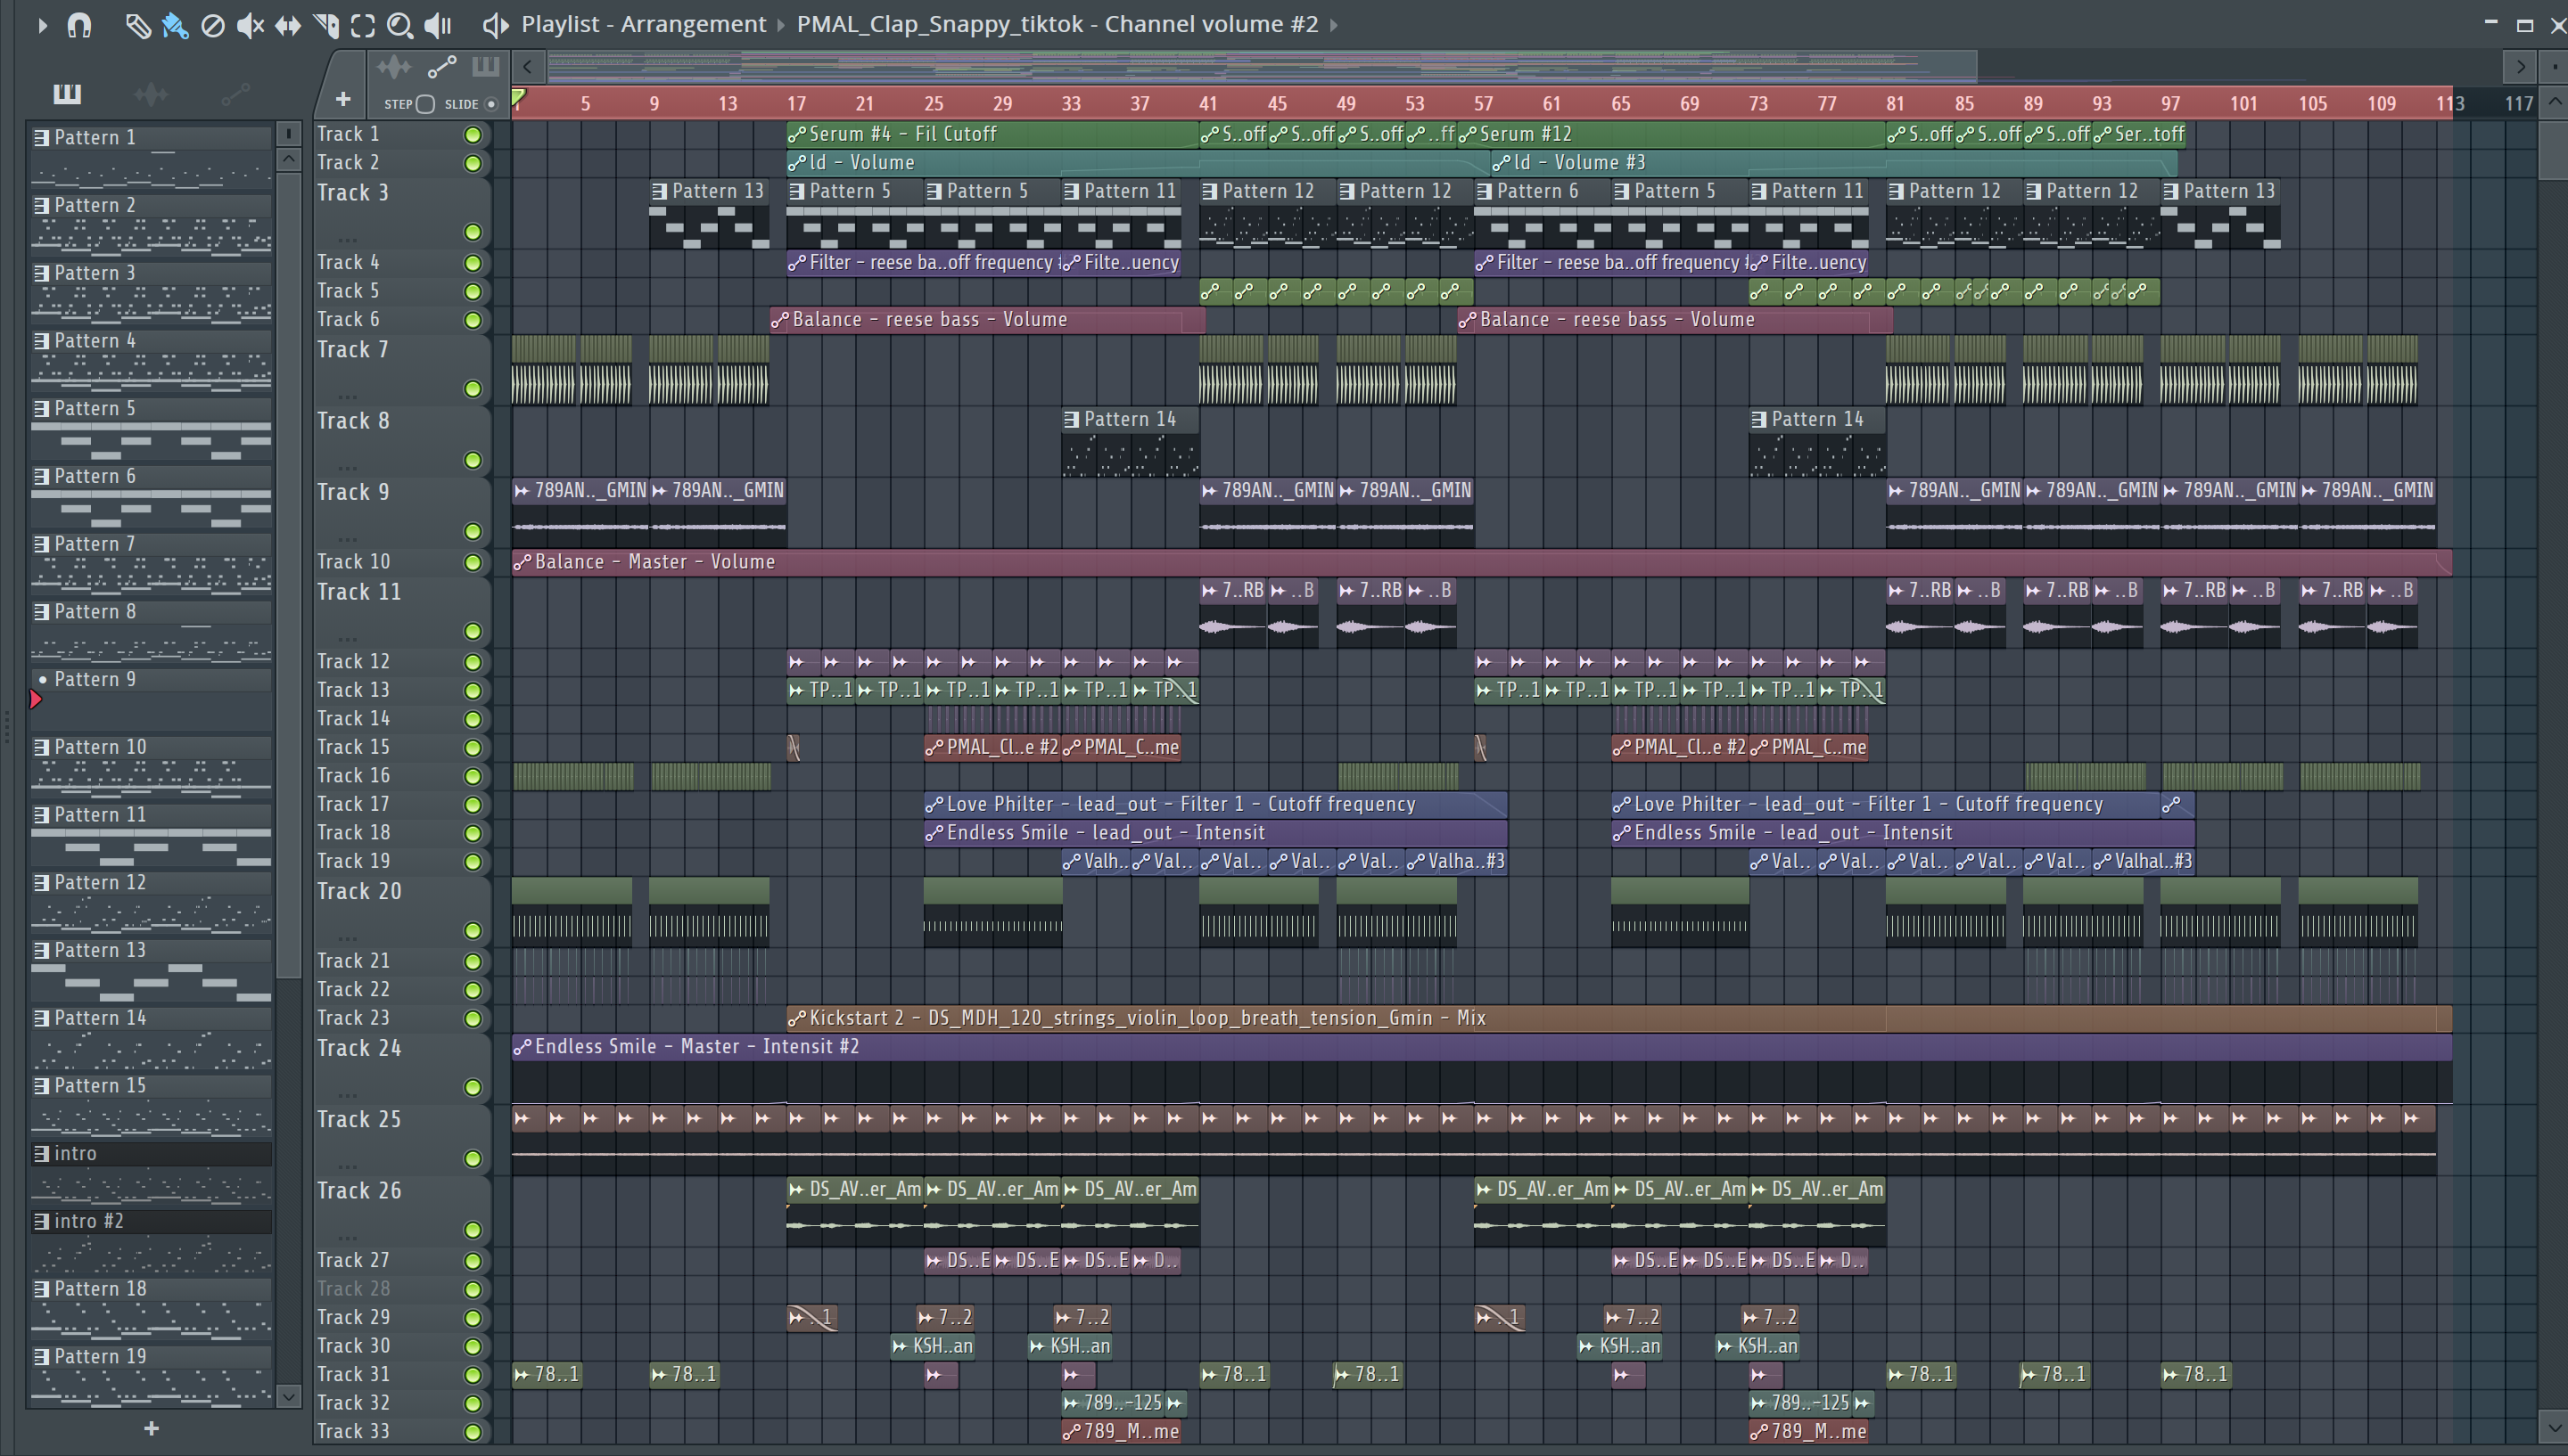The image size is (2568, 1456).
Task: Add a new track with the plus button
Action: coord(342,99)
